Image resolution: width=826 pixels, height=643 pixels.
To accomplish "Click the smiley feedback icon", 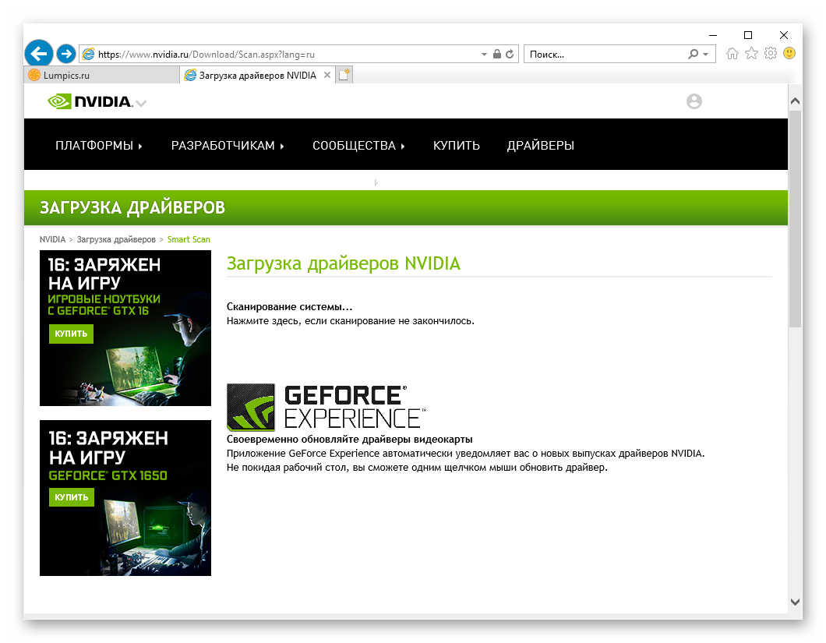I will click(789, 53).
